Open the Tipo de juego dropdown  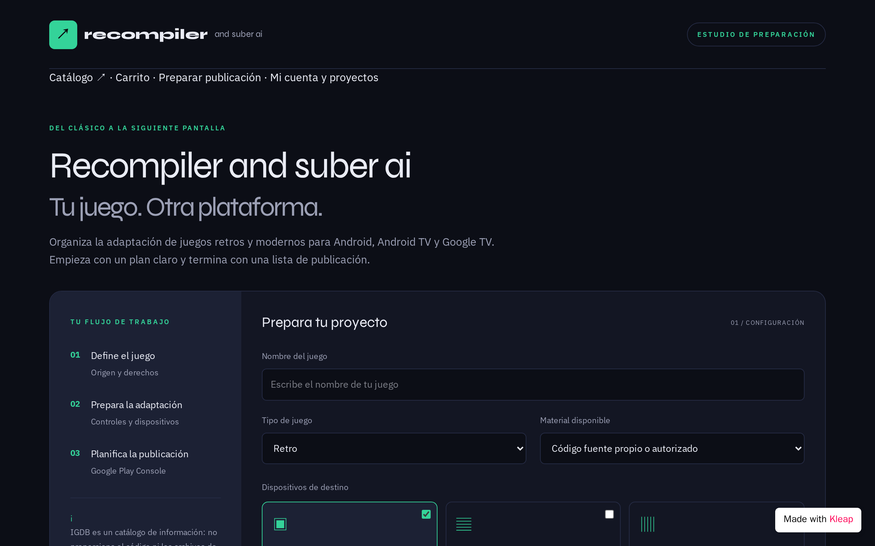394,448
